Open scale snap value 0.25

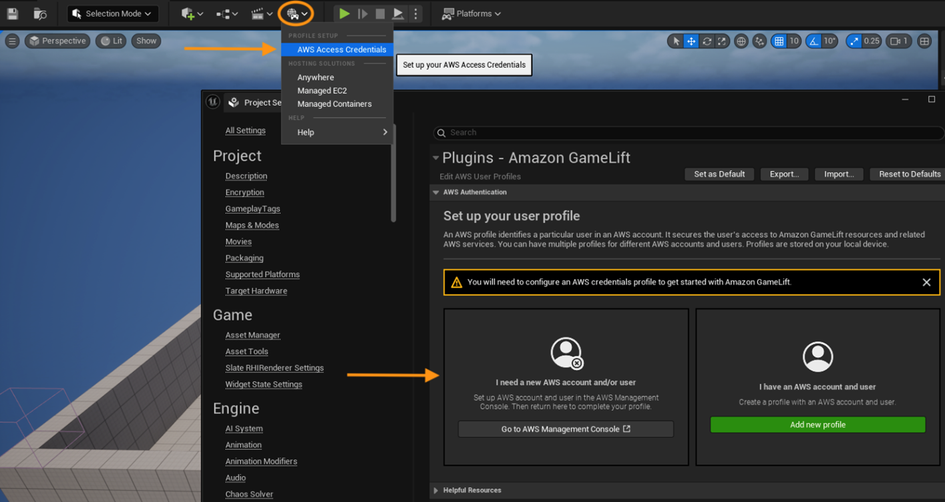(x=872, y=41)
